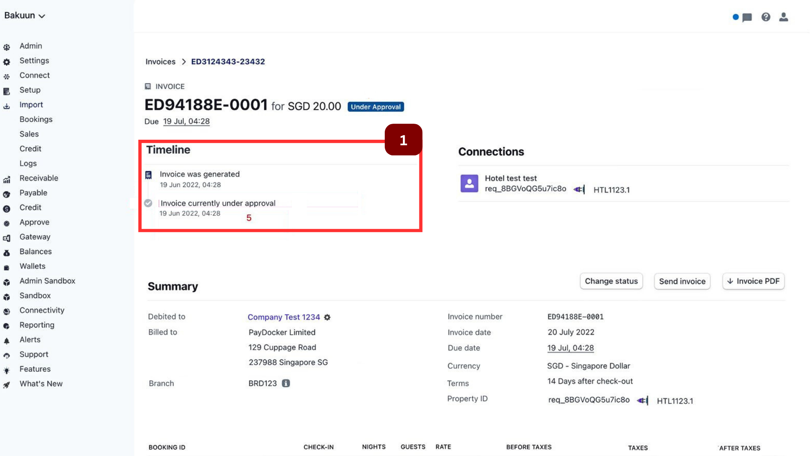Image resolution: width=810 pixels, height=456 pixels.
Task: Click the Sandbox cube icon
Action: point(7,297)
